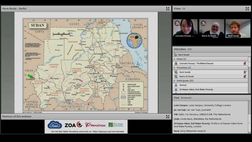Click The Water Channel logo
Viewport: 252px width, 142px height.
(116, 125)
